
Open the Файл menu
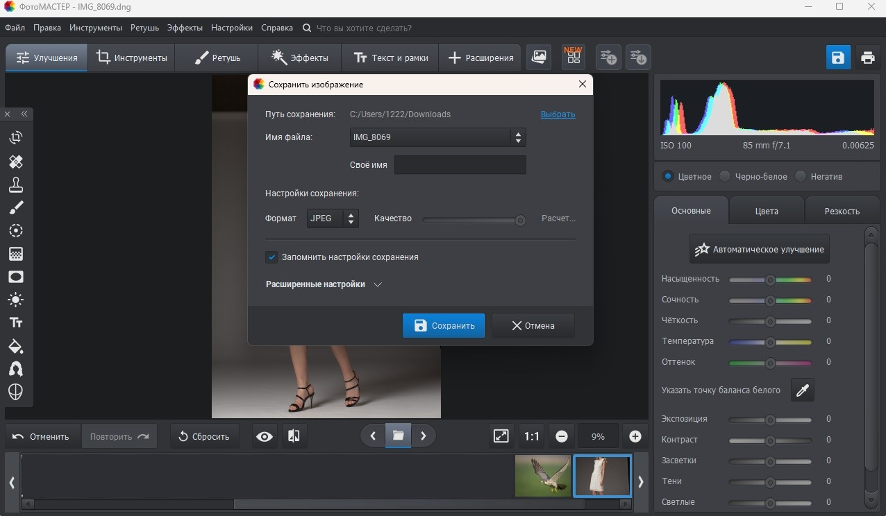pos(15,28)
